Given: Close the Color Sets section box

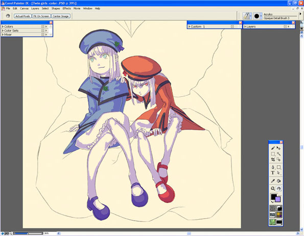Looking at the screenshot, I should 43,31.
